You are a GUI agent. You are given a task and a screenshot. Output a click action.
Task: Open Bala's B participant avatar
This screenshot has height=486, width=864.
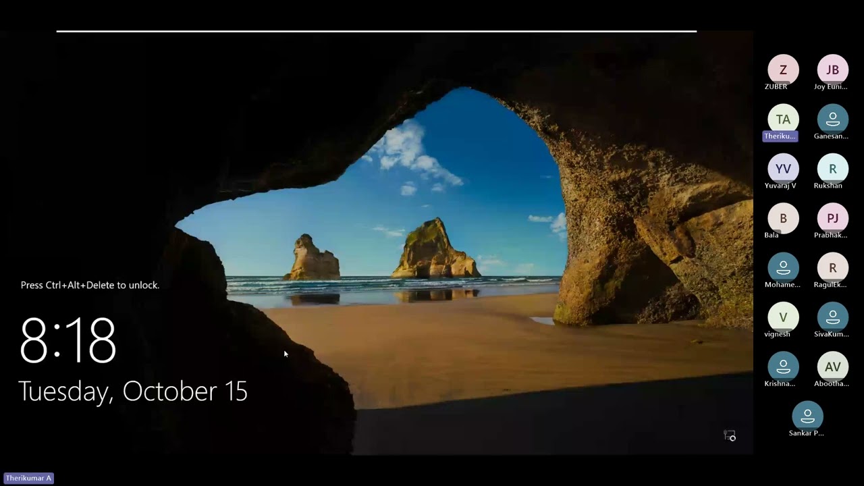783,218
